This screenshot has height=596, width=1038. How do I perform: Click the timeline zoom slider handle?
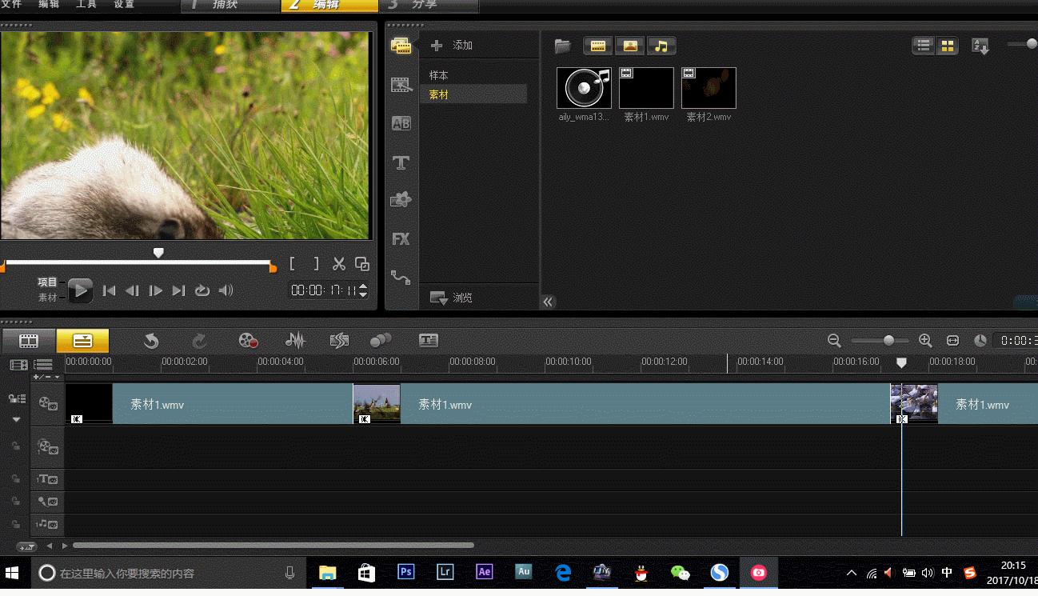click(x=888, y=341)
